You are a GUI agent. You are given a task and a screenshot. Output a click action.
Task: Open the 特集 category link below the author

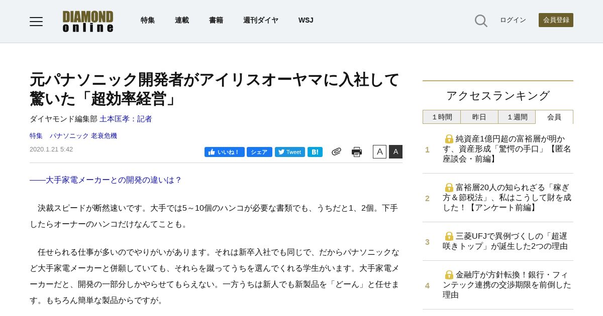tap(36, 136)
